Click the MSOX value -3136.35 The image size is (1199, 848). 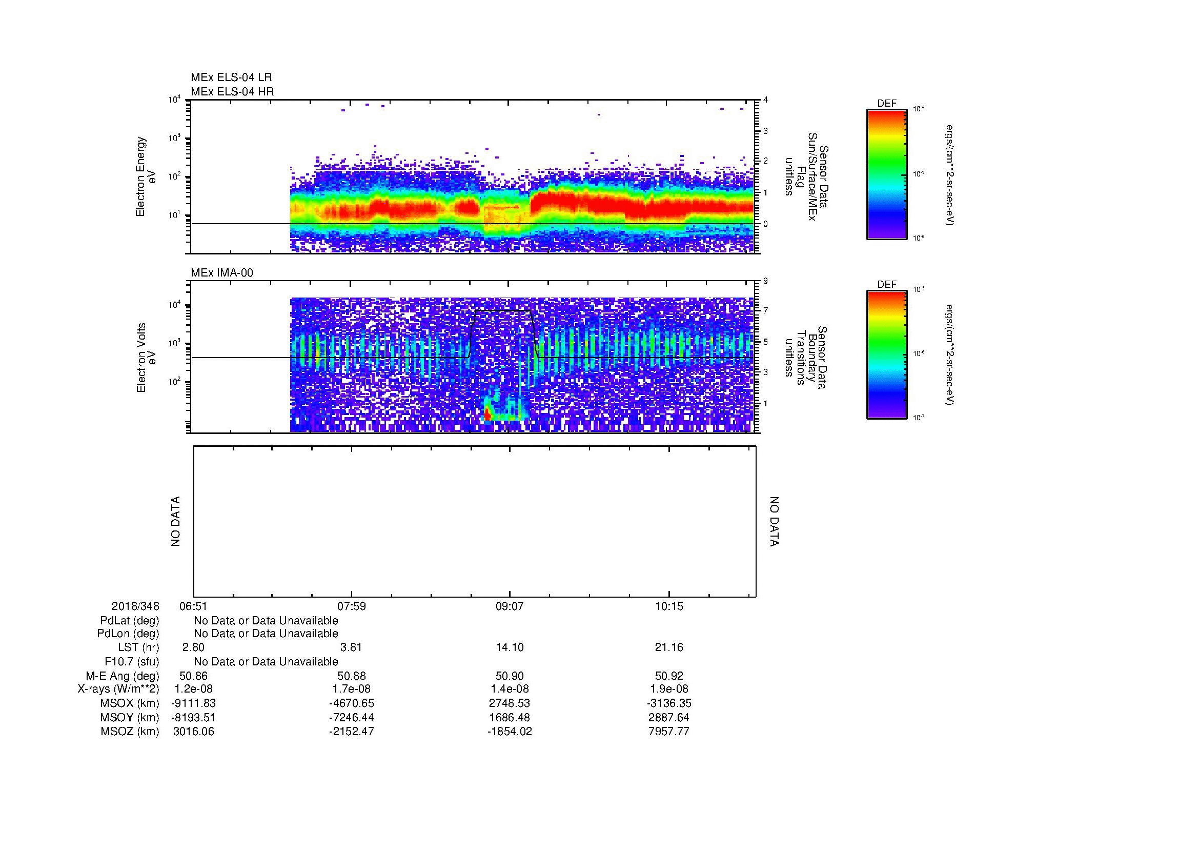669,703
